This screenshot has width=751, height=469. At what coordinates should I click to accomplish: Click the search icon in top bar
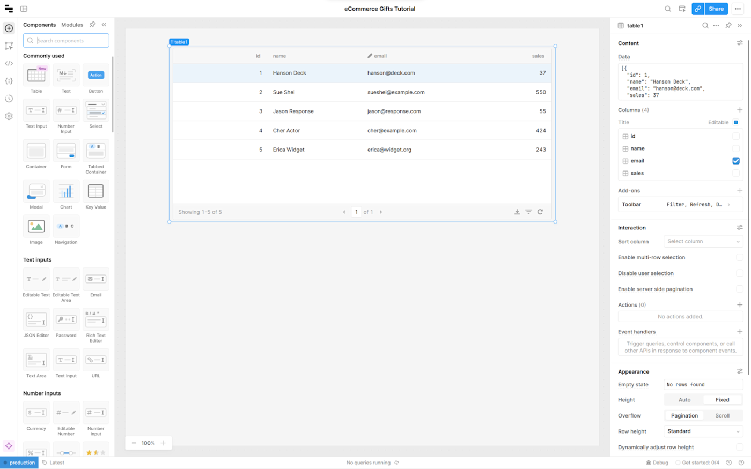[668, 9]
